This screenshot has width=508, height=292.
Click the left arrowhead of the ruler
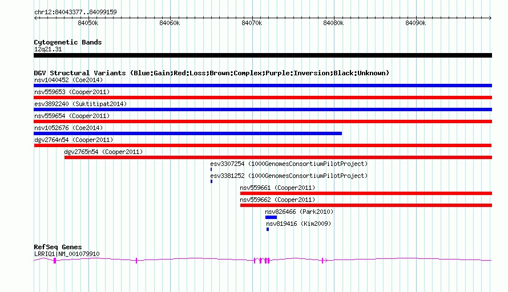point(35,18)
